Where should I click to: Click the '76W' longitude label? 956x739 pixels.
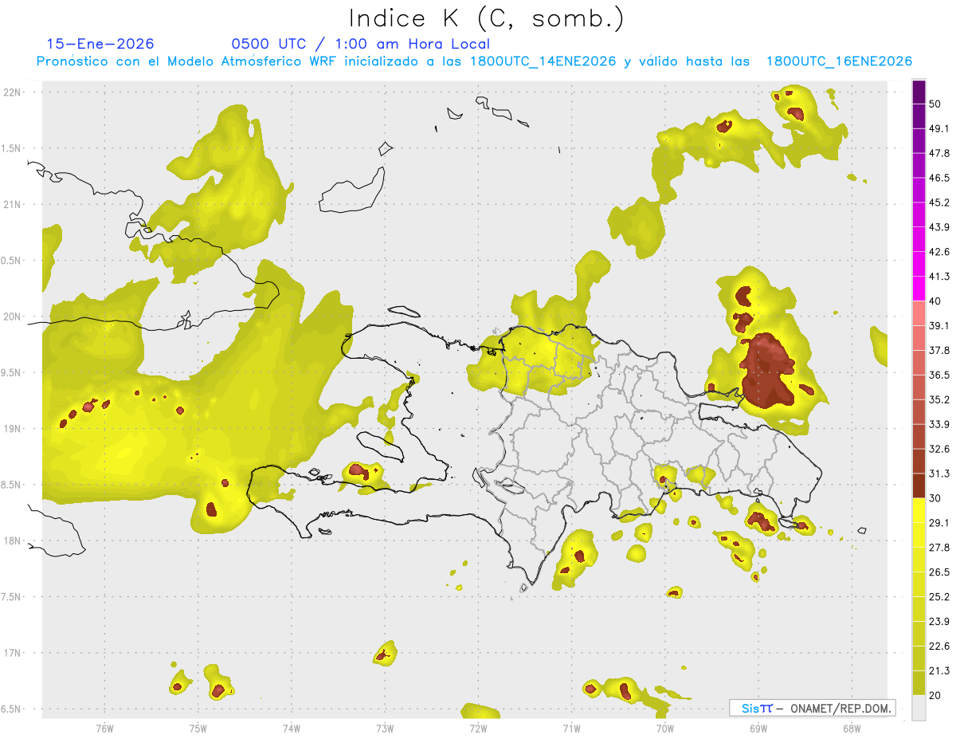(104, 729)
